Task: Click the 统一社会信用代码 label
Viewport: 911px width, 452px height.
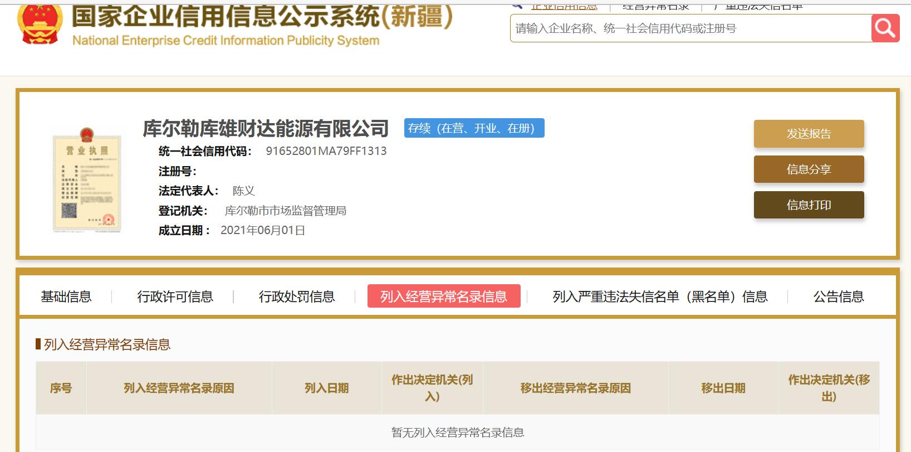Action: tap(205, 151)
